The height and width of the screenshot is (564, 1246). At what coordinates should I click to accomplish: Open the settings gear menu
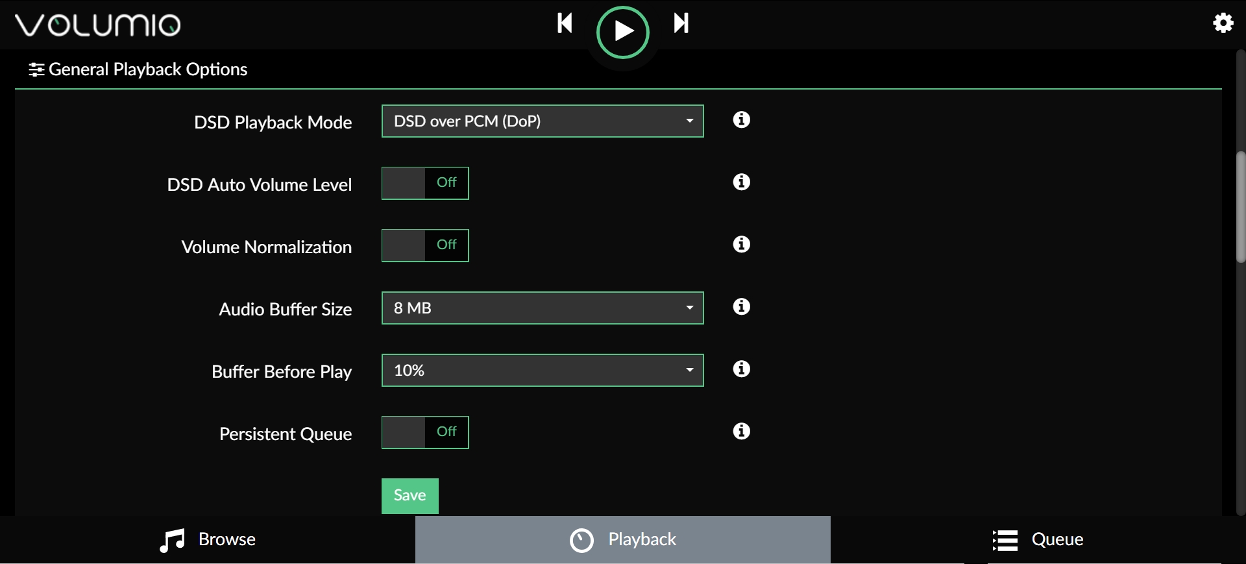[1223, 23]
